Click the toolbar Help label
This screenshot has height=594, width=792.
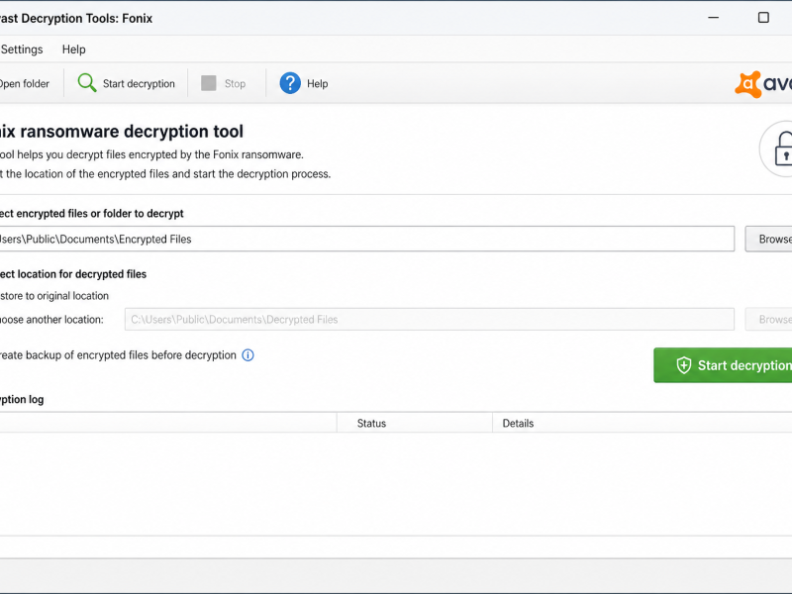317,84
